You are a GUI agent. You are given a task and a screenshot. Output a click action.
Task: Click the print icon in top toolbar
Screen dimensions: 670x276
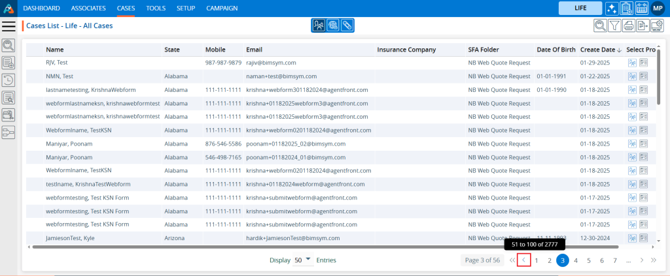629,26
